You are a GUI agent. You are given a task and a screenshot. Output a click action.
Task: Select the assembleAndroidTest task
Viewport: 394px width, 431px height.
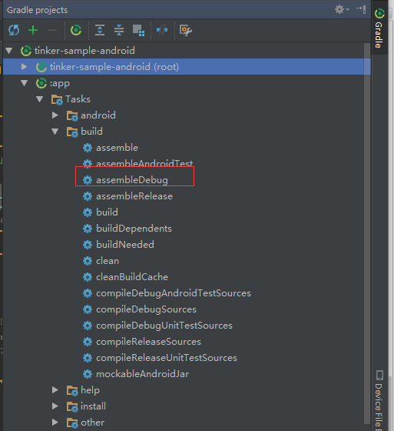[x=144, y=163]
